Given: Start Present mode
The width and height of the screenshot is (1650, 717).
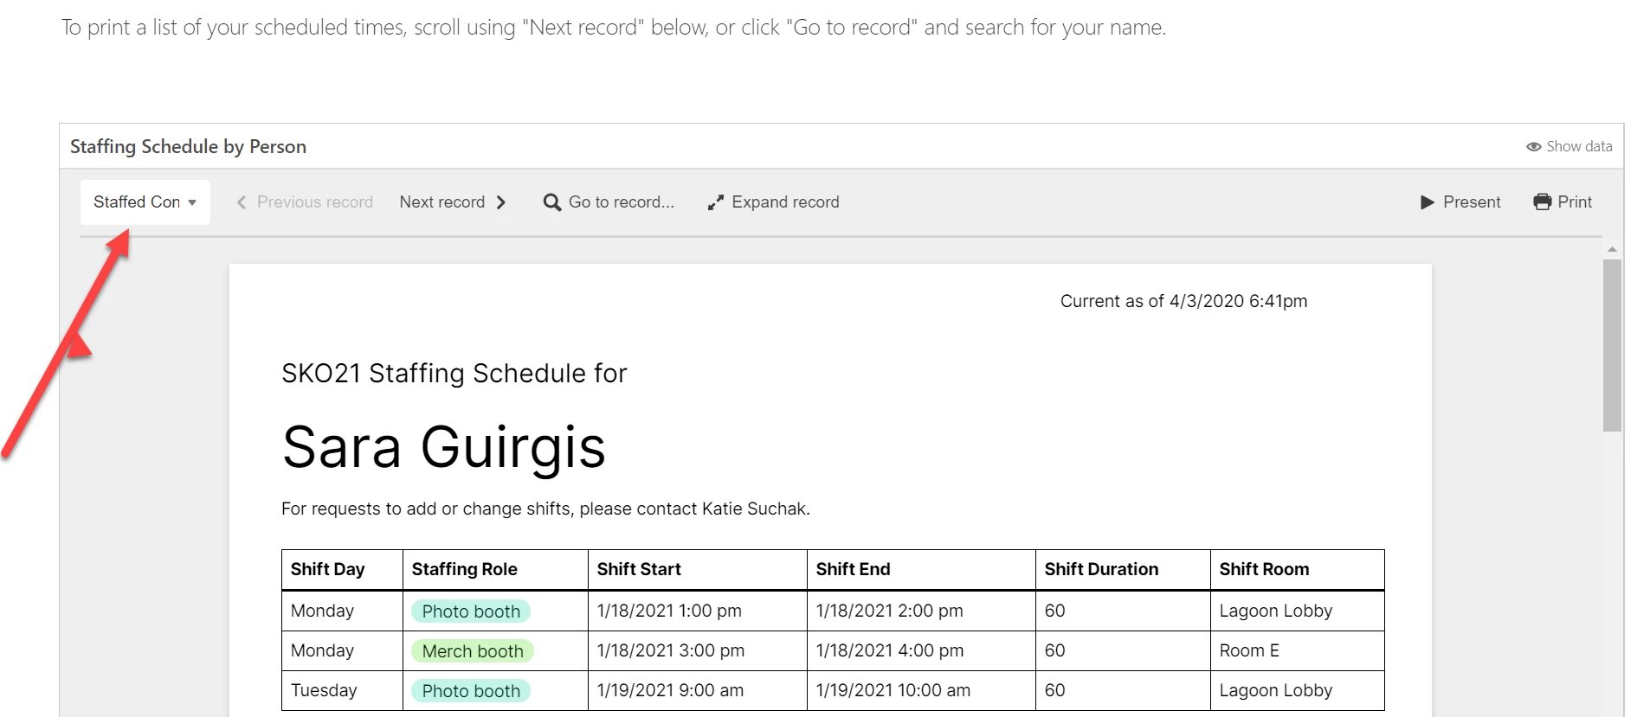Looking at the screenshot, I should pos(1460,202).
